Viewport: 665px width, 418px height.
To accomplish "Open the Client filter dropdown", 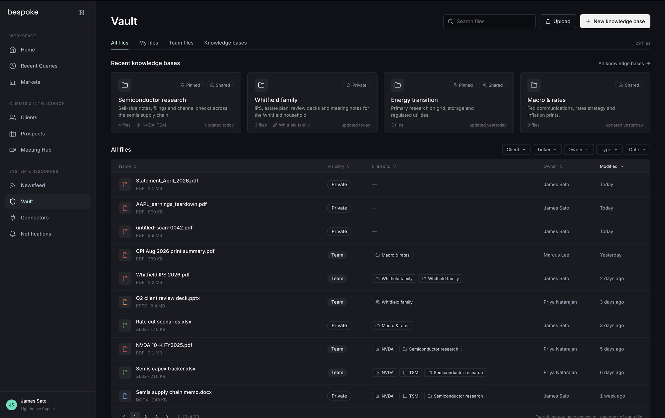I will click(516, 150).
